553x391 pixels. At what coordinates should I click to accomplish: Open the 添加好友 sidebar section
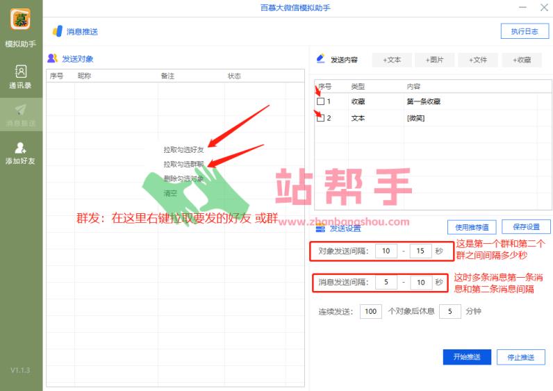pyautogui.click(x=20, y=153)
